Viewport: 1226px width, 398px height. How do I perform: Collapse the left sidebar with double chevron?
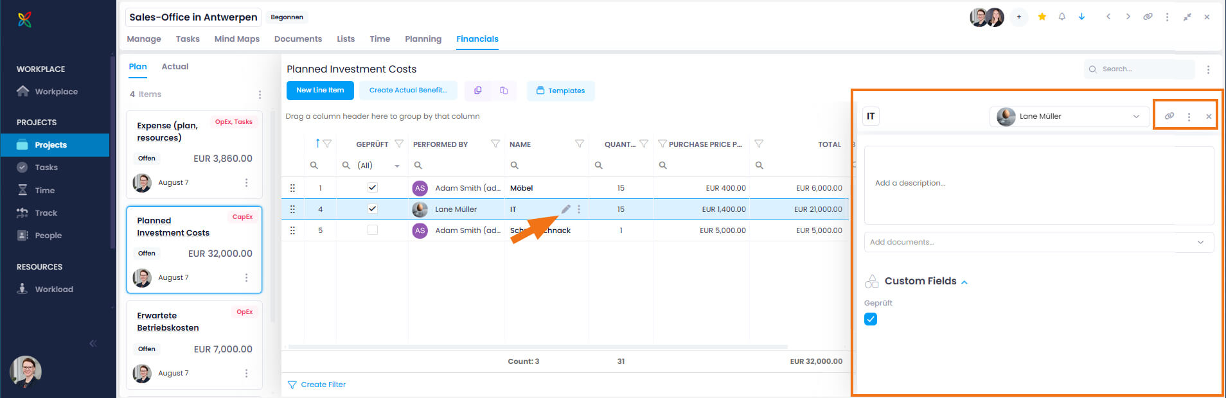click(93, 343)
